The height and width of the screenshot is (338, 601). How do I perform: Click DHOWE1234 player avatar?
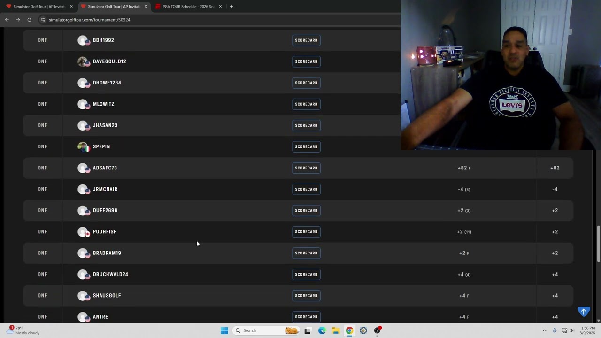click(83, 83)
